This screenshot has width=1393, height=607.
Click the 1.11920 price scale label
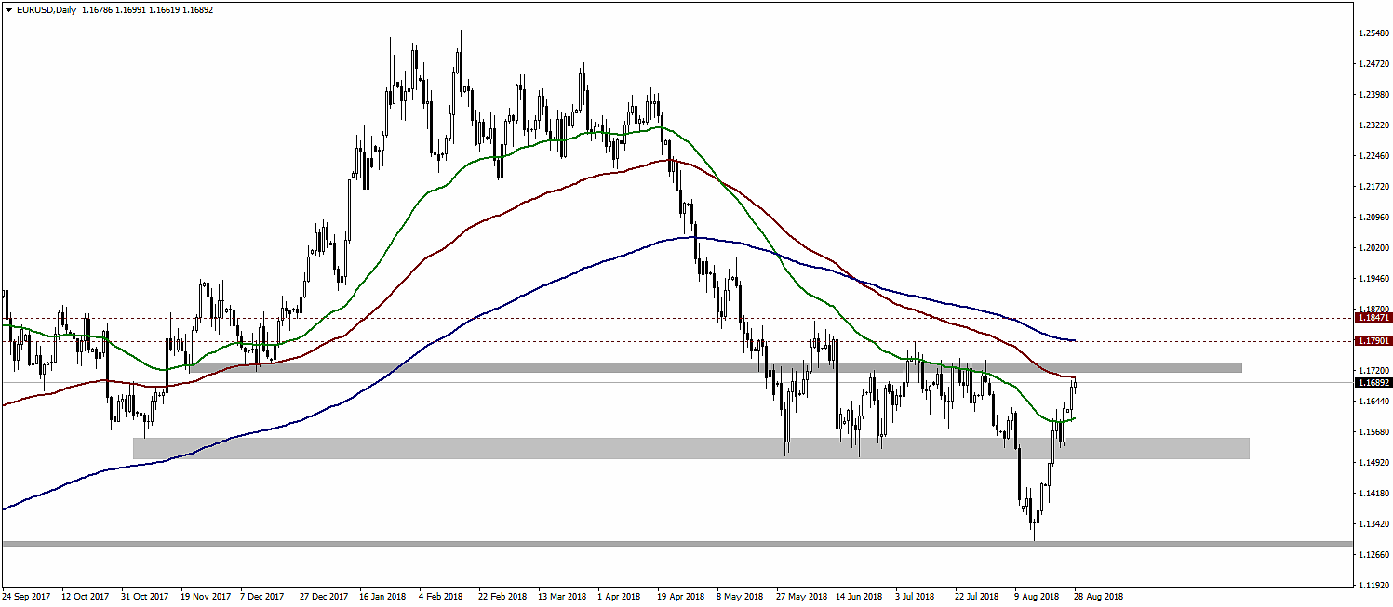click(1374, 586)
